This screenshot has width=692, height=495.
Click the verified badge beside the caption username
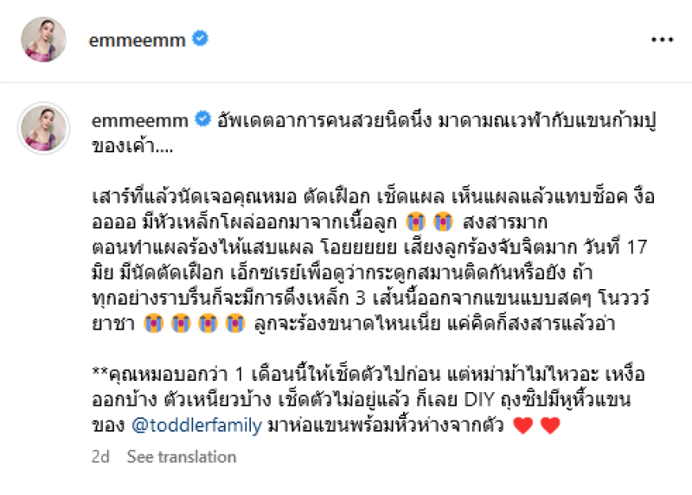click(x=203, y=119)
